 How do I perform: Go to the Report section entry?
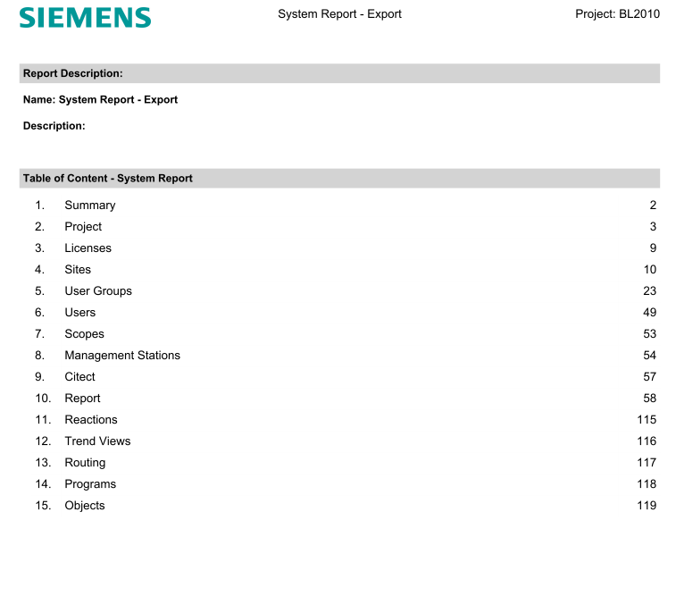click(x=82, y=399)
